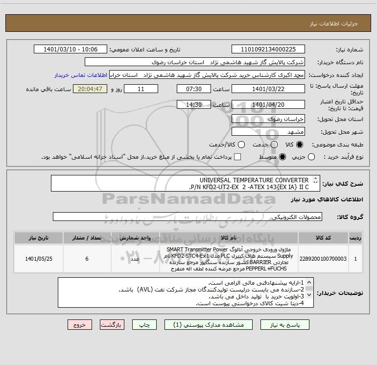Click the شهر محل تحویل field مشهد
This screenshot has width=377, height=365.
(x=268, y=132)
